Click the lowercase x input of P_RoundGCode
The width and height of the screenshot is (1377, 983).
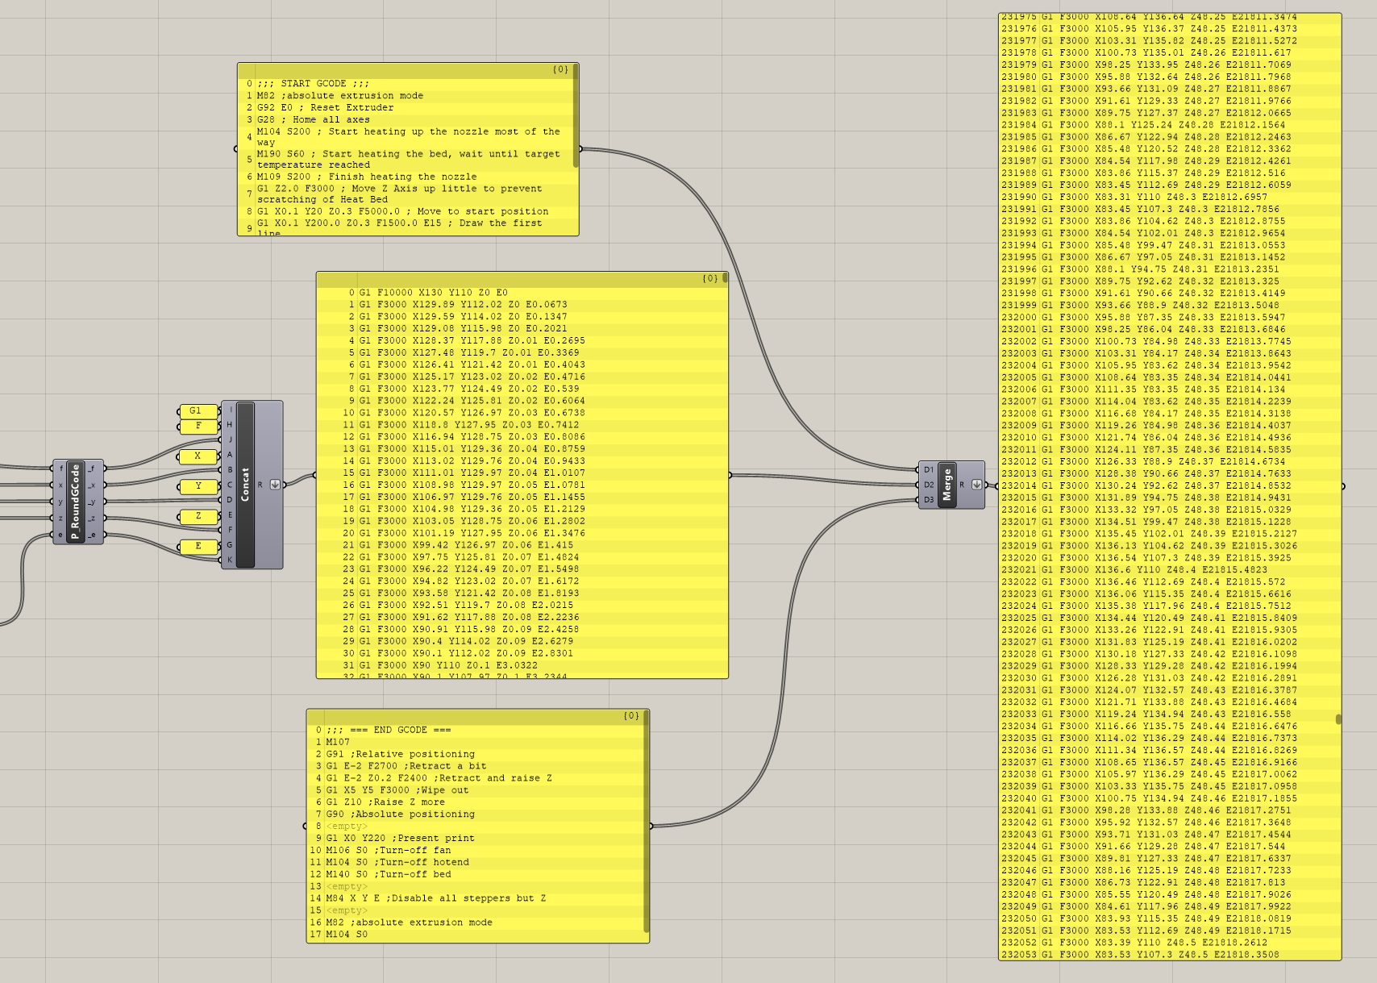tap(60, 485)
